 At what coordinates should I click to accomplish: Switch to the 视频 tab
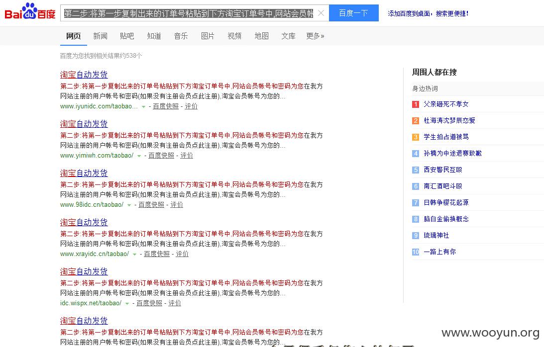click(234, 36)
